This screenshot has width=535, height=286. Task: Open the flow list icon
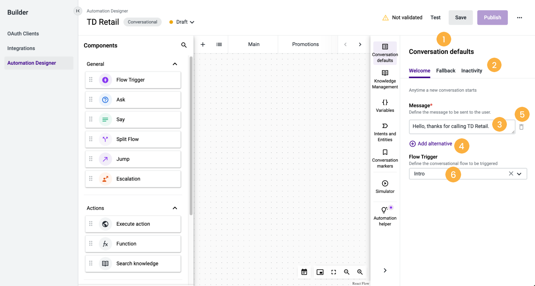point(219,44)
